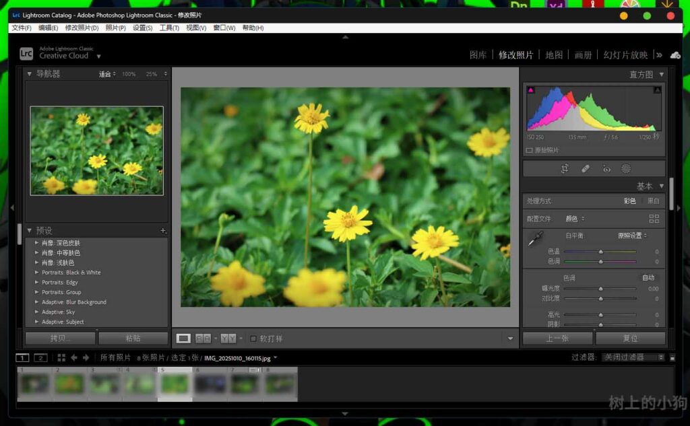
Task: Click the add preset plus icon
Action: 163,230
